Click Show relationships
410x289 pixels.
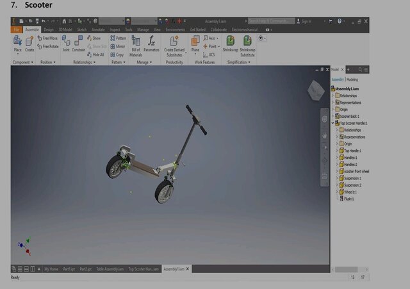(94, 38)
